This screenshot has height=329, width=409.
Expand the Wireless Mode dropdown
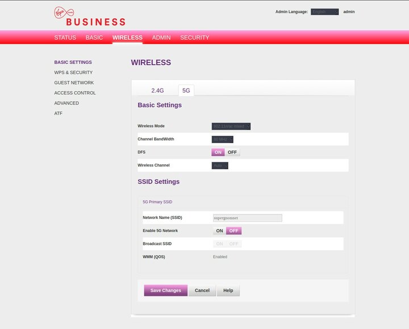point(231,126)
